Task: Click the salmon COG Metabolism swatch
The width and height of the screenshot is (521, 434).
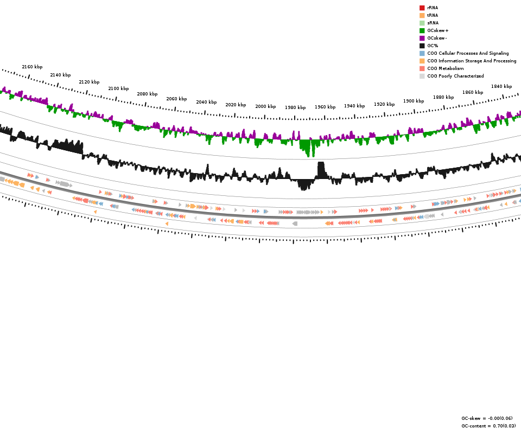Action: point(422,68)
